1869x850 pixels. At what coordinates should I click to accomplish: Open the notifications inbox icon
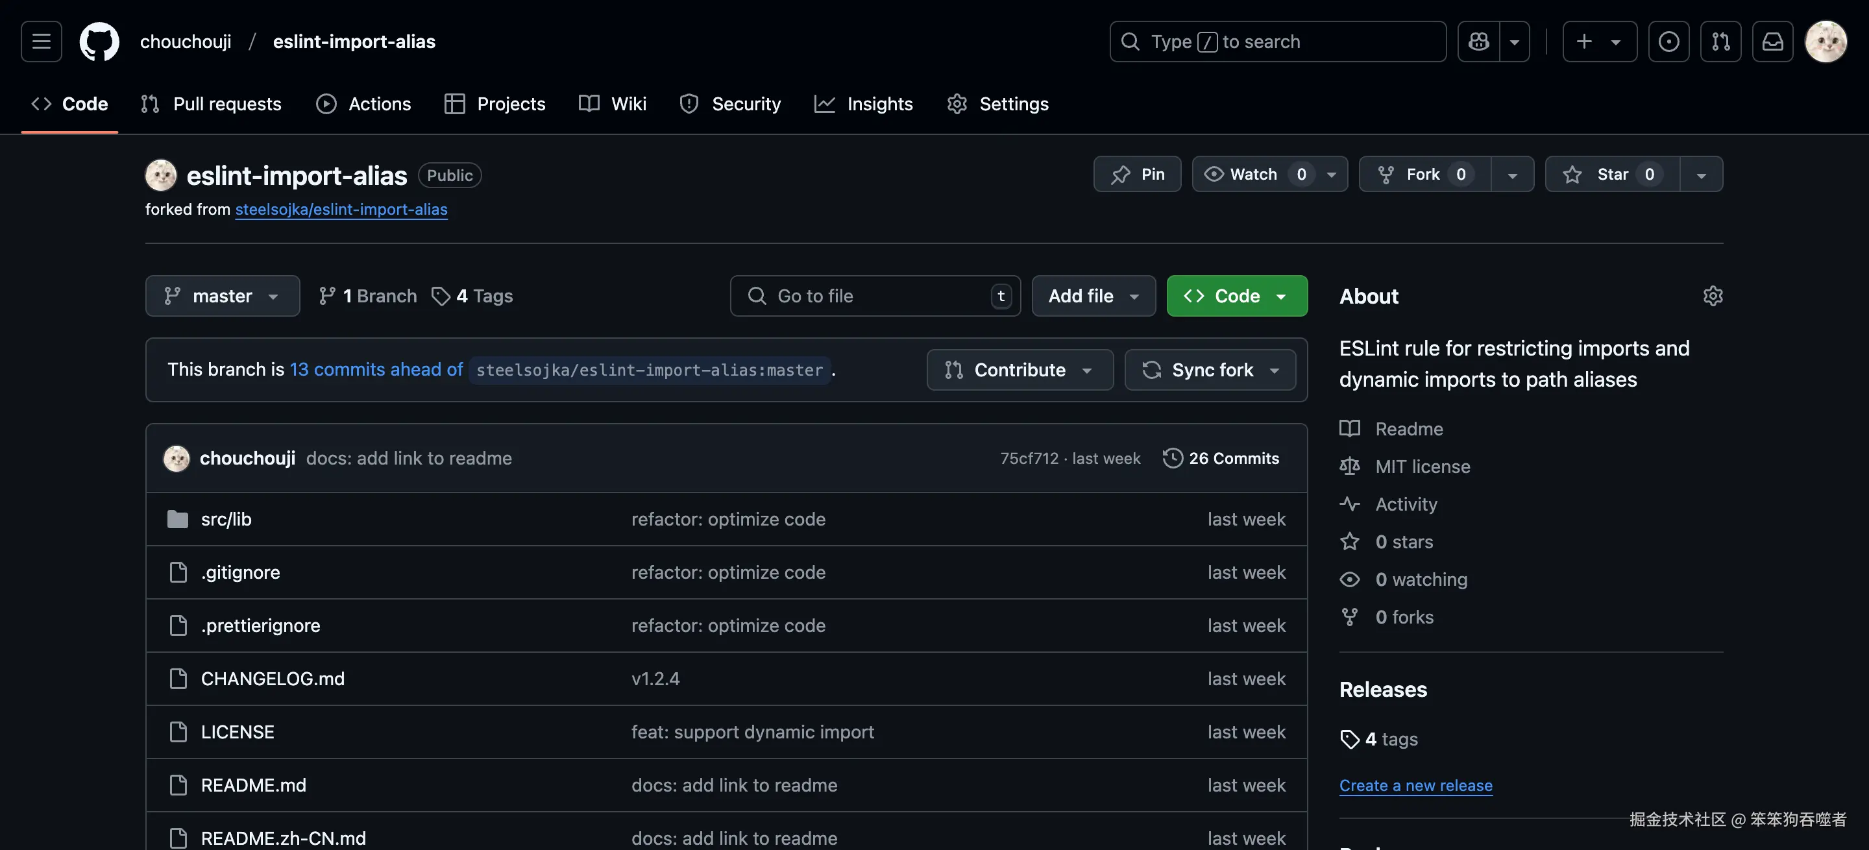pyautogui.click(x=1772, y=42)
